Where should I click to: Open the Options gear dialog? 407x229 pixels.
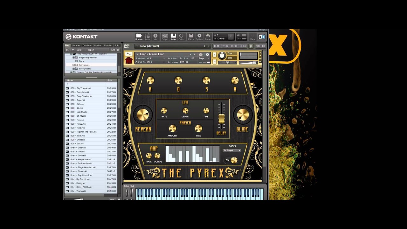[x=199, y=37]
